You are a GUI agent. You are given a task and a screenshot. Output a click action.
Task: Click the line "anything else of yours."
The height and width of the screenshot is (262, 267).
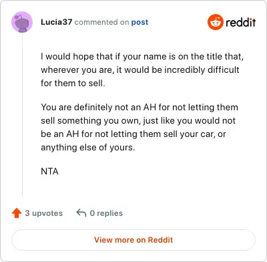(x=88, y=148)
